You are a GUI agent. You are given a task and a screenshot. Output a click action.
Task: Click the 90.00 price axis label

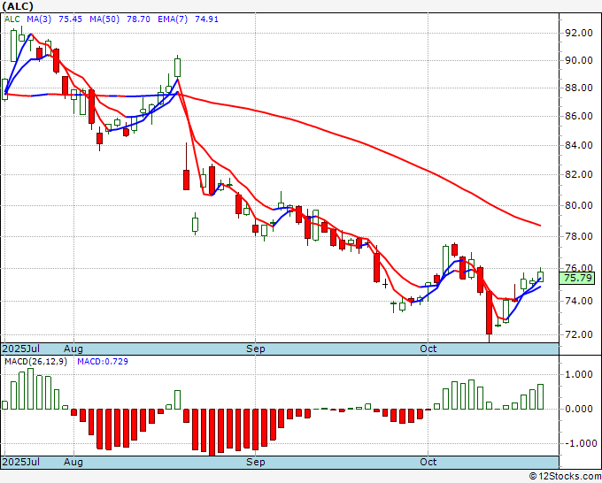(x=579, y=61)
